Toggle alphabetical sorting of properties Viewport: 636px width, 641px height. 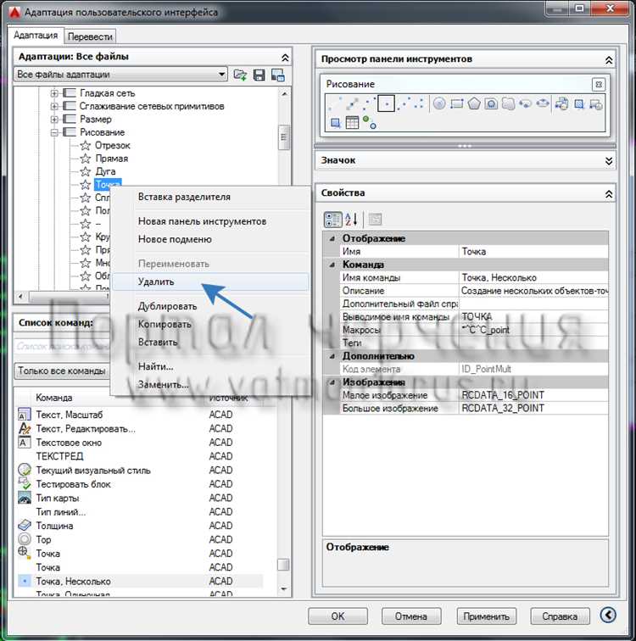click(351, 220)
